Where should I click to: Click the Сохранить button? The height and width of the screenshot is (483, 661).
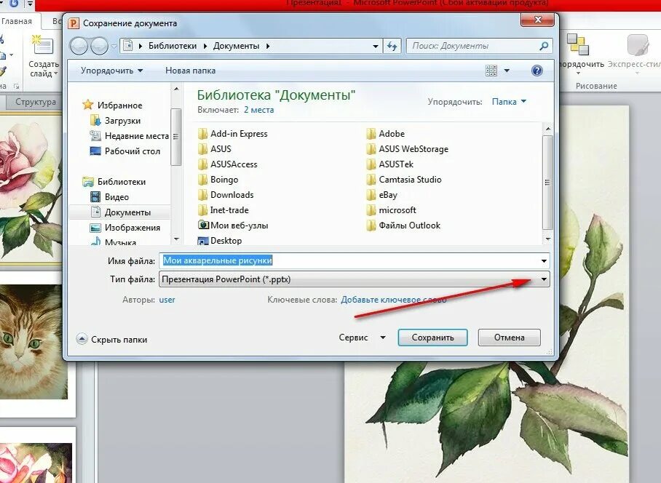click(x=432, y=338)
